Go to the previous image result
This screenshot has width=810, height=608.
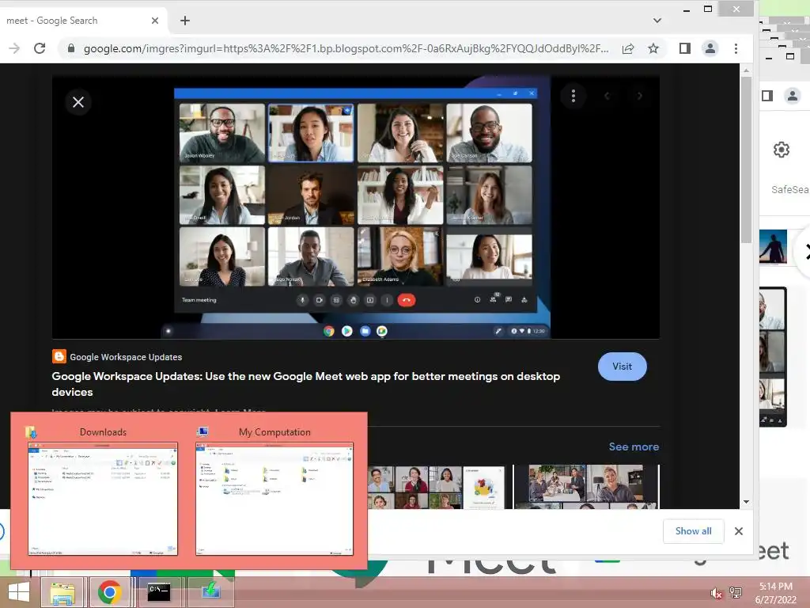[x=607, y=96]
